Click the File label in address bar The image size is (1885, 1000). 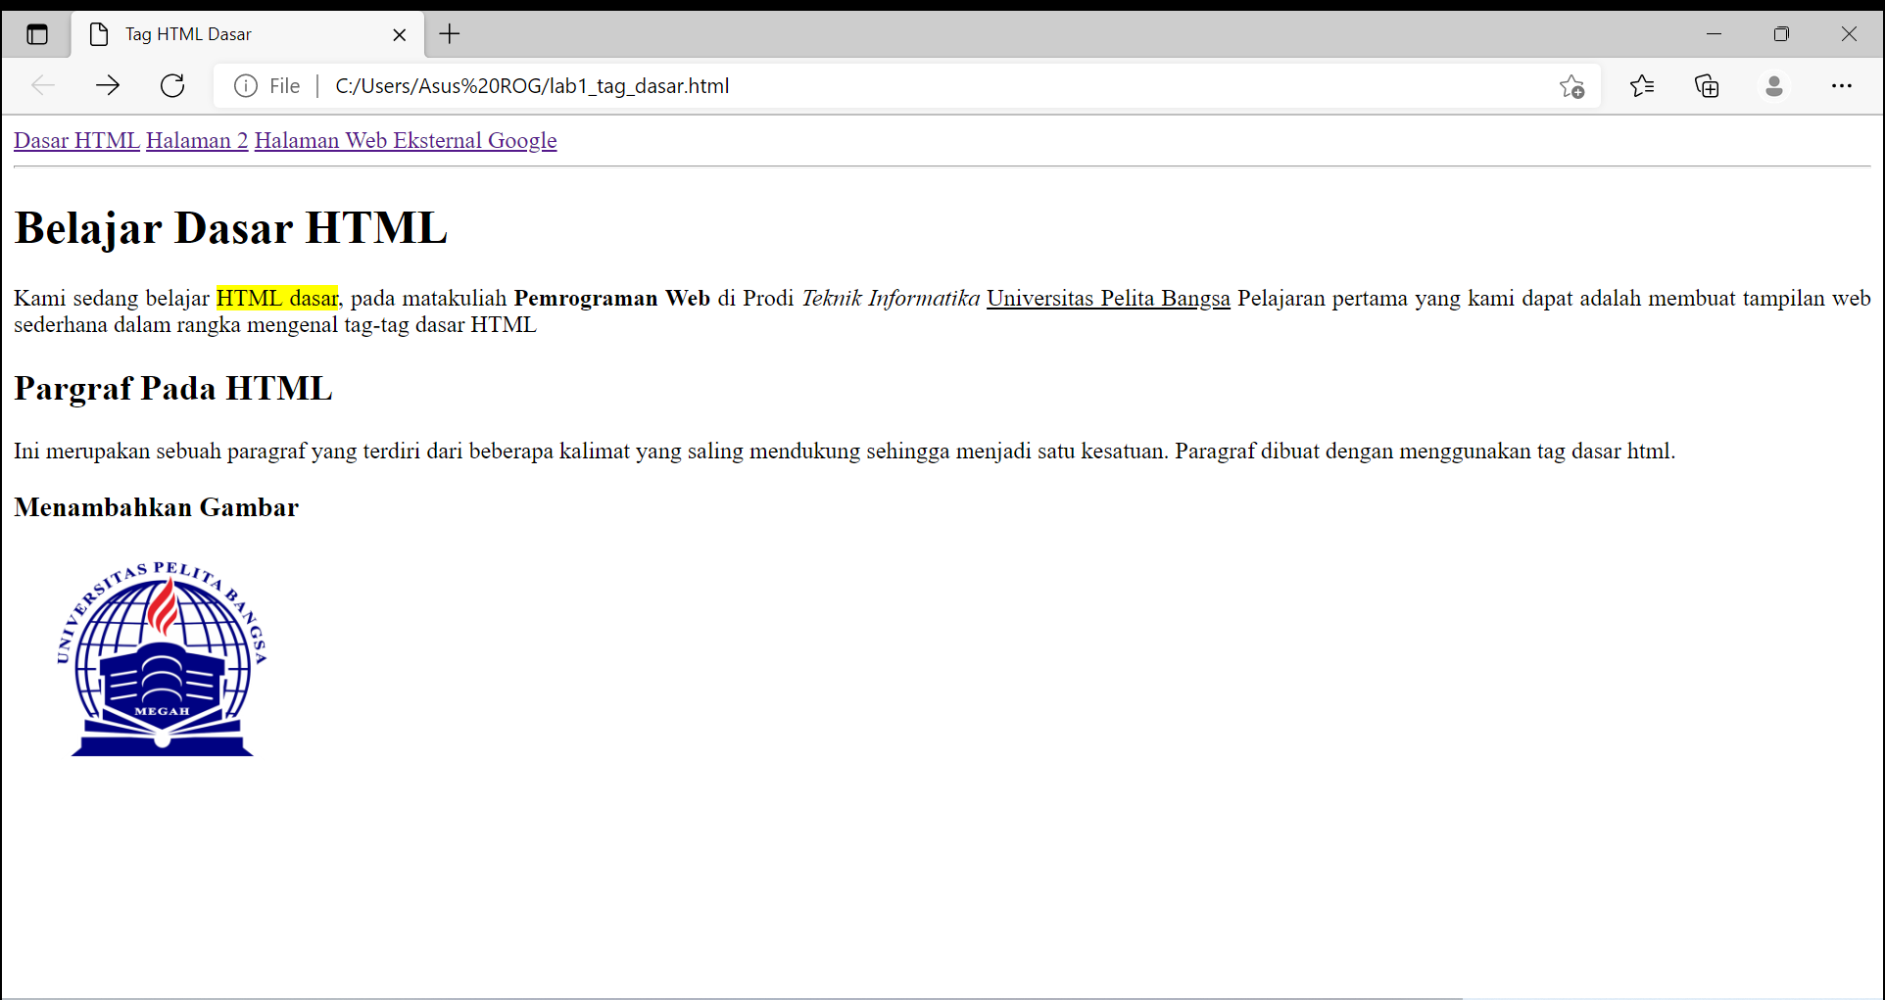tap(284, 86)
